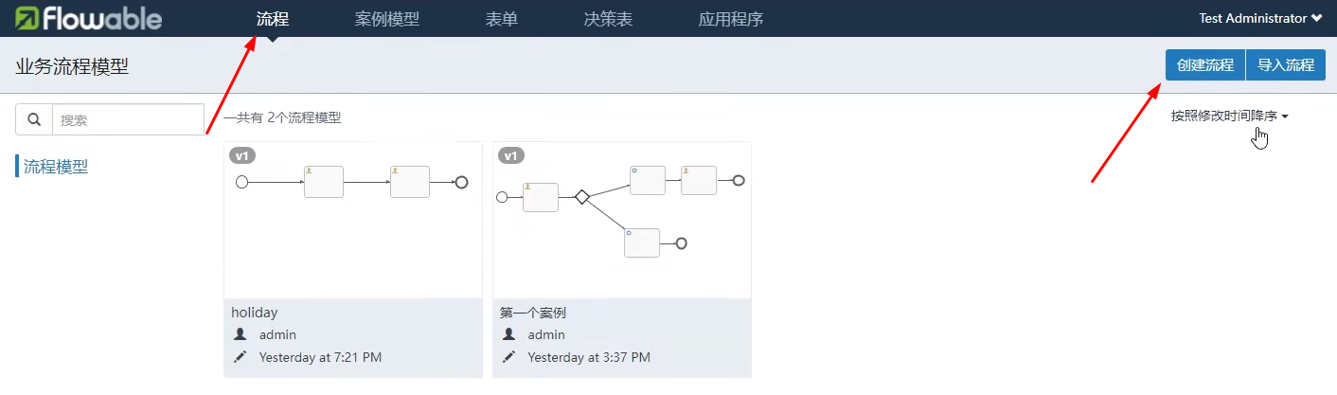The image size is (1337, 395).
Task: Expand the 按照修改时间降序 sort dropdown
Action: point(1229,117)
